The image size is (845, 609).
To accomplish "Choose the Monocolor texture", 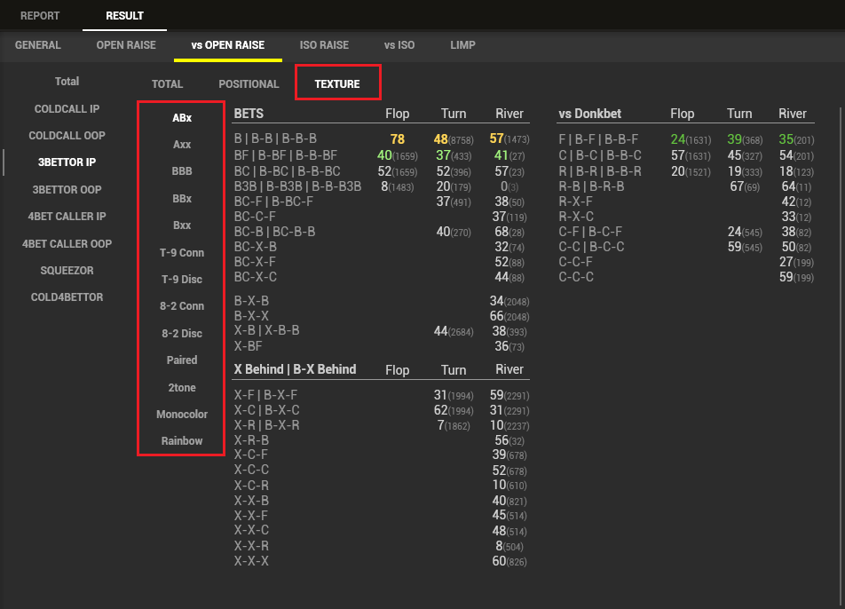I will click(182, 415).
